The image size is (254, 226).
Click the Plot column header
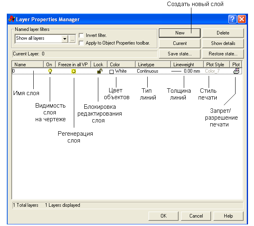(236, 65)
